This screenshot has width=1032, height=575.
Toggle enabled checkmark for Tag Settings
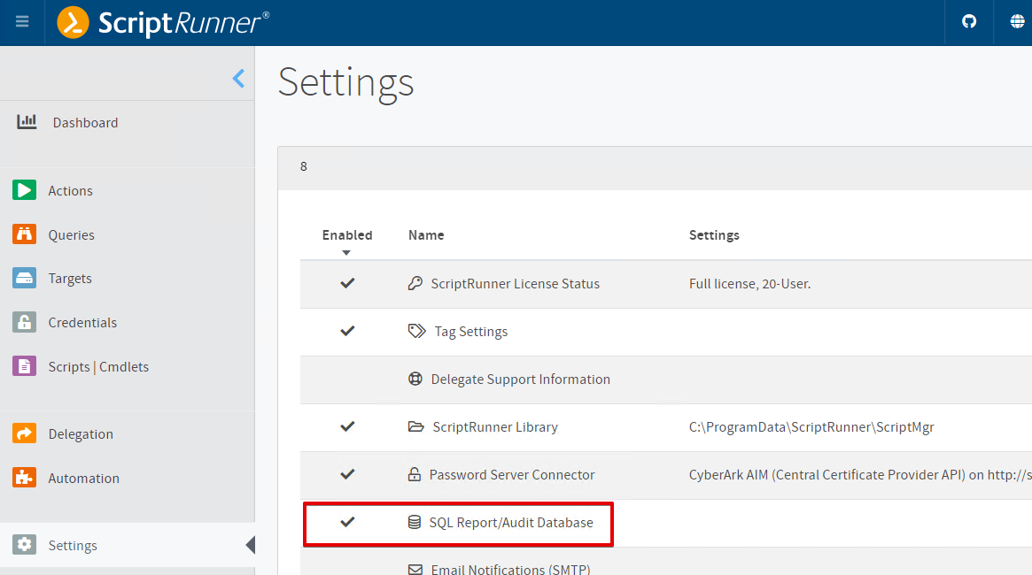coord(347,331)
